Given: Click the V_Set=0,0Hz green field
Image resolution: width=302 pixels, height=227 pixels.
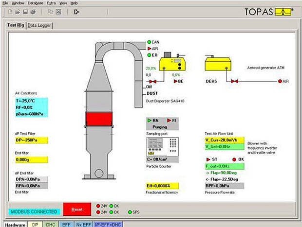Looking at the screenshot, I should [x=225, y=147].
